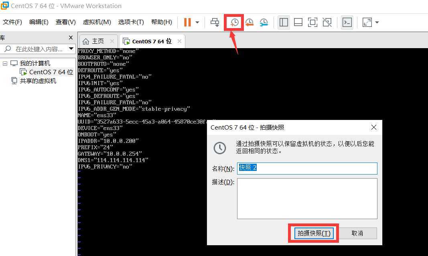This screenshot has width=428, height=256.
Task: Click the ONBOOT="yes" line
Action: coord(97,134)
